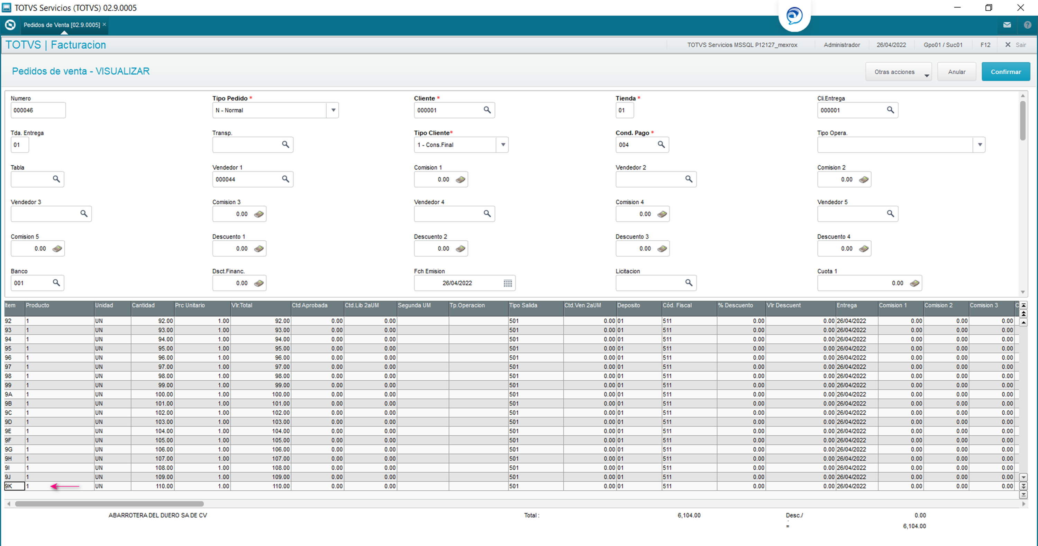Viewport: 1038px width, 546px height.
Task: Open calculator icon for Comision 4
Action: 662,214
